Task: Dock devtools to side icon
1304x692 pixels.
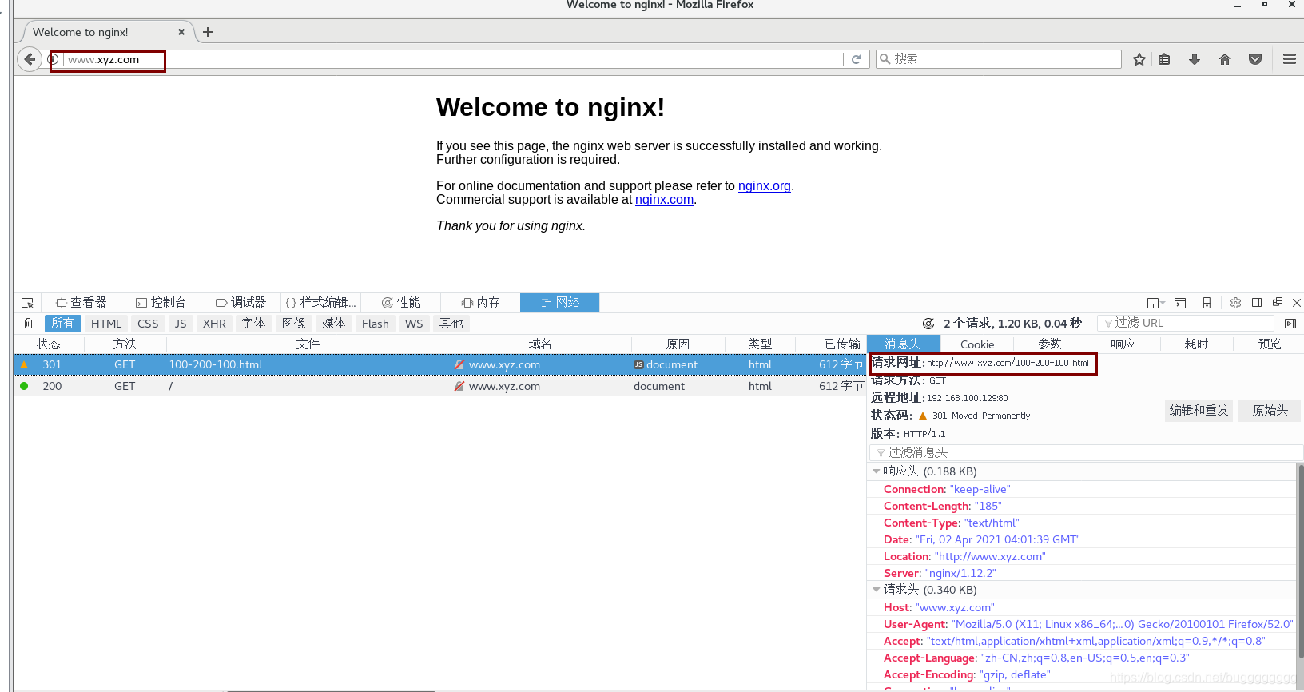Action: (1257, 302)
